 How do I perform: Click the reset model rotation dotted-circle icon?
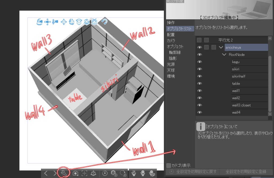click(x=123, y=173)
